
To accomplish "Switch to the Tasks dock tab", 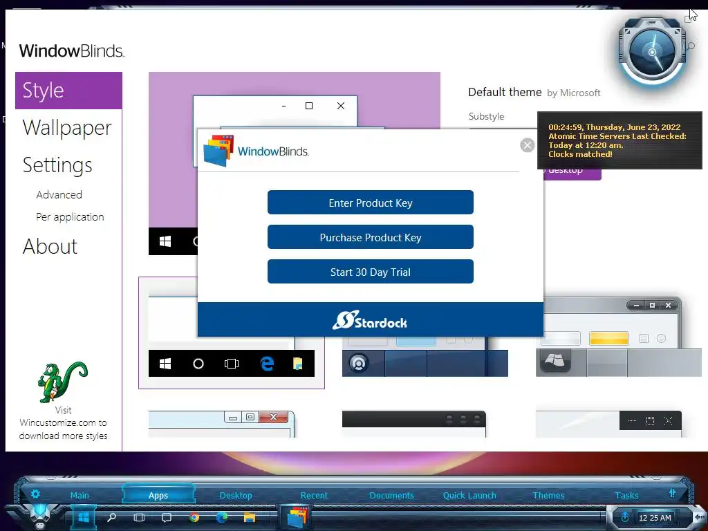I will (x=626, y=495).
